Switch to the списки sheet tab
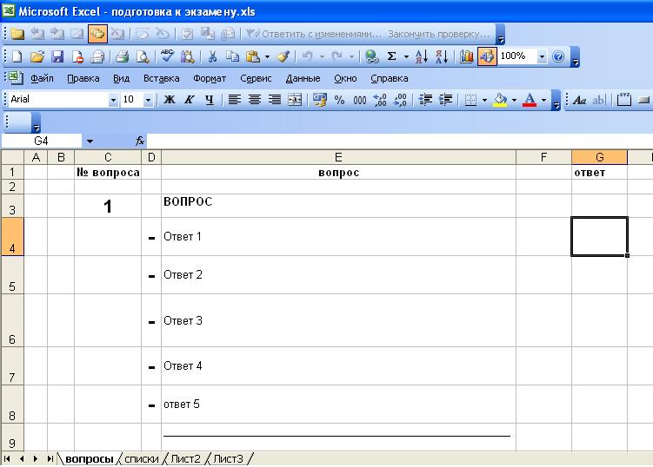This screenshot has width=653, height=467. coord(141,458)
